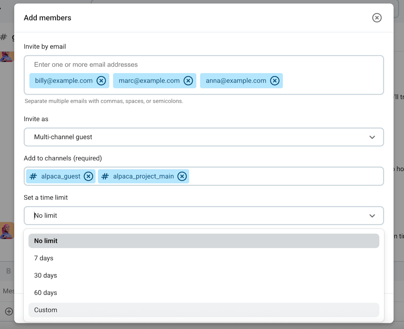Click the bold formatting icon

[8, 271]
